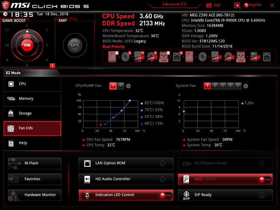The width and height of the screenshot is (280, 210).
Task: Select System Fan 4 button
Action: (230, 86)
